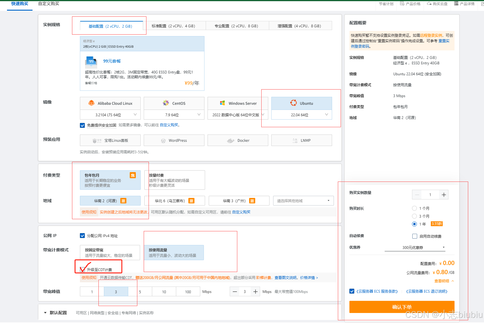The image size is (484, 323).
Task: Toggle 免费提供安全加固 checkbox
Action: [x=82, y=125]
